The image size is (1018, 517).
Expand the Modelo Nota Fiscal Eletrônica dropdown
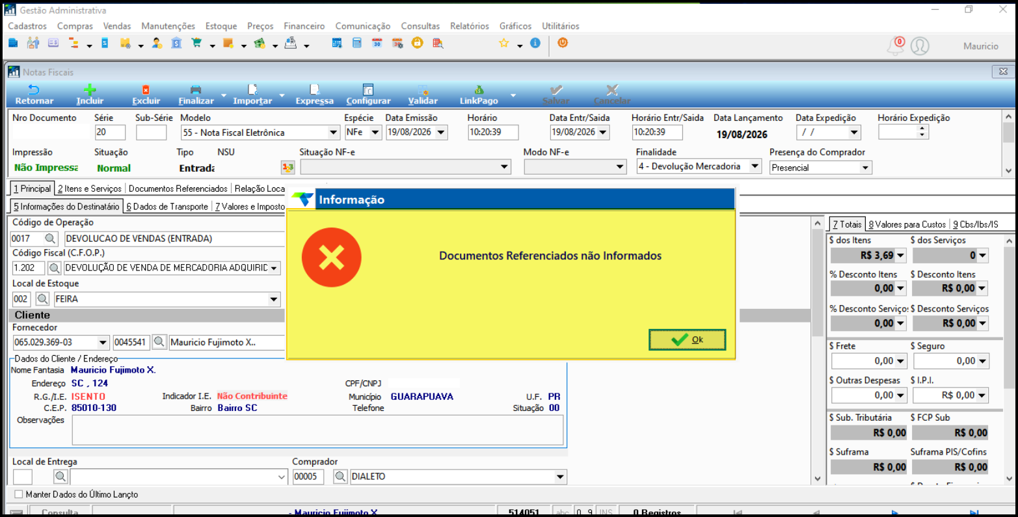point(334,133)
